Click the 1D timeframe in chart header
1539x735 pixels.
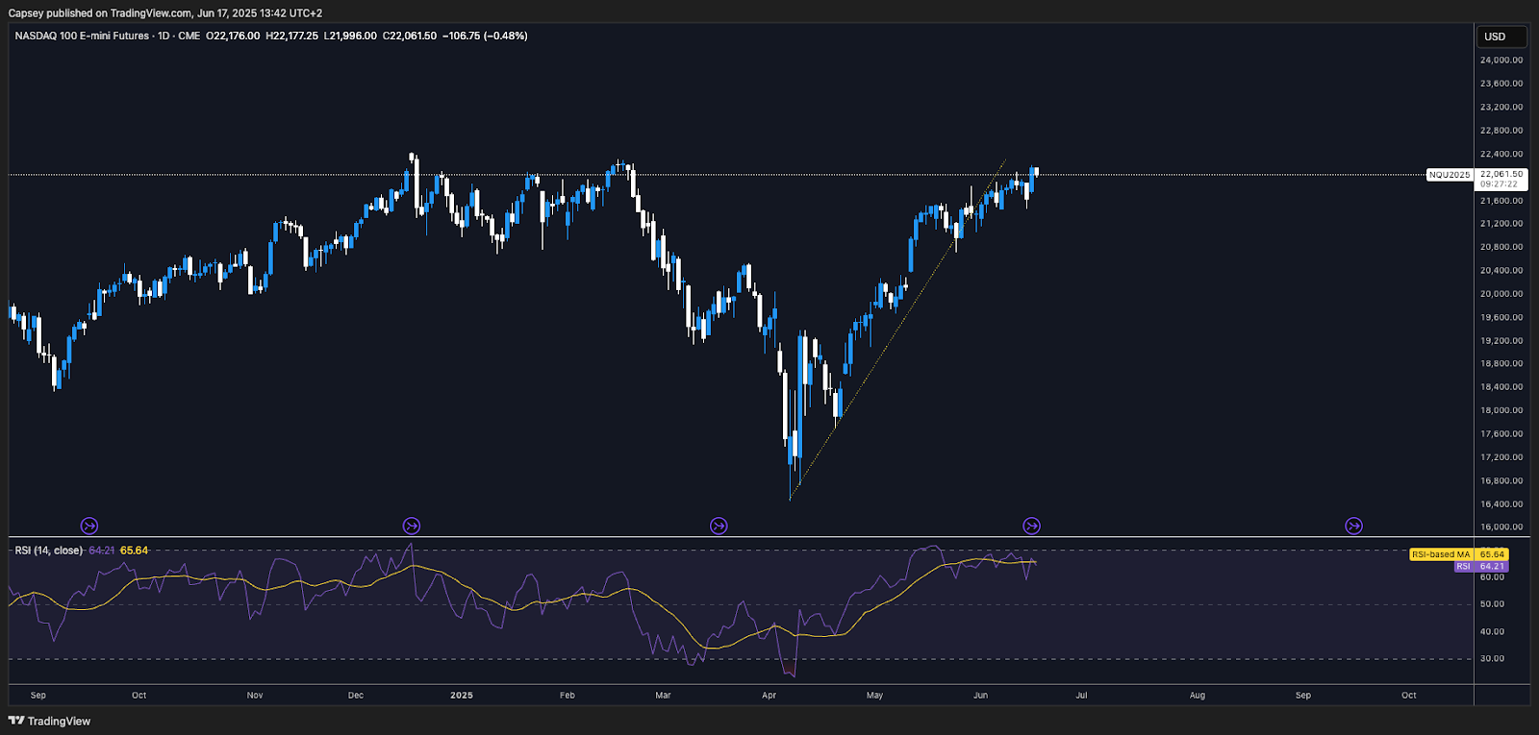tap(164, 36)
